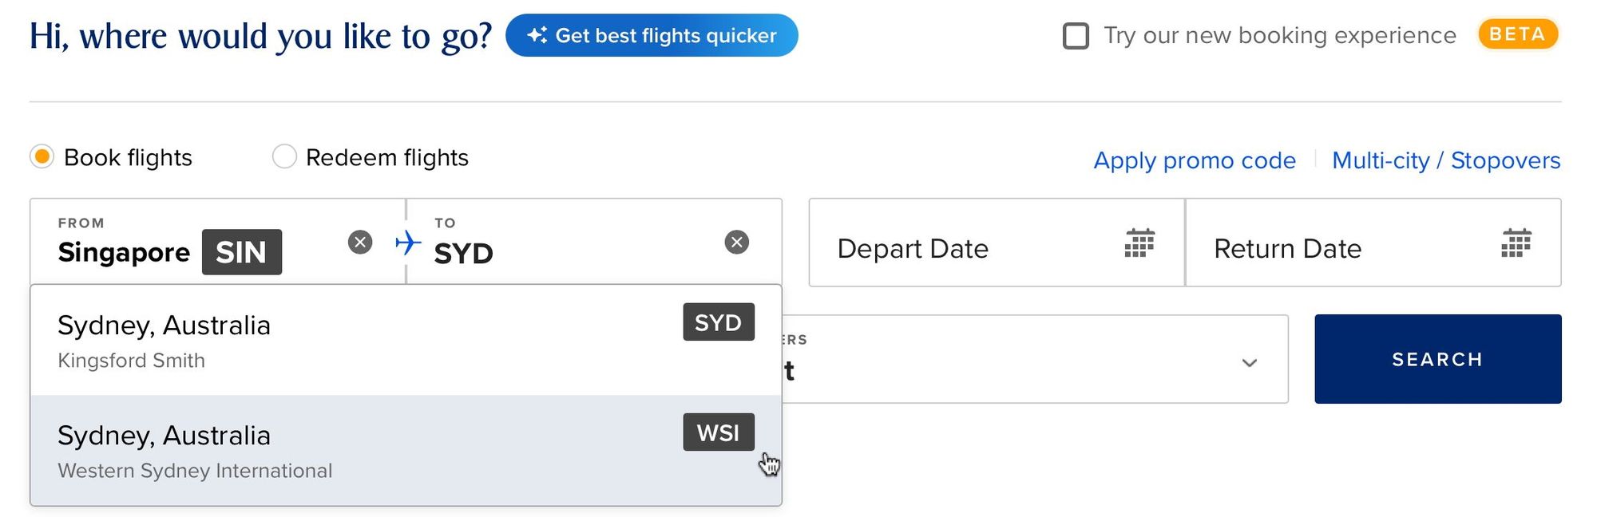Choose Sydney Kingsford Smith from suggestions
The height and width of the screenshot is (517, 1597).
tap(406, 340)
